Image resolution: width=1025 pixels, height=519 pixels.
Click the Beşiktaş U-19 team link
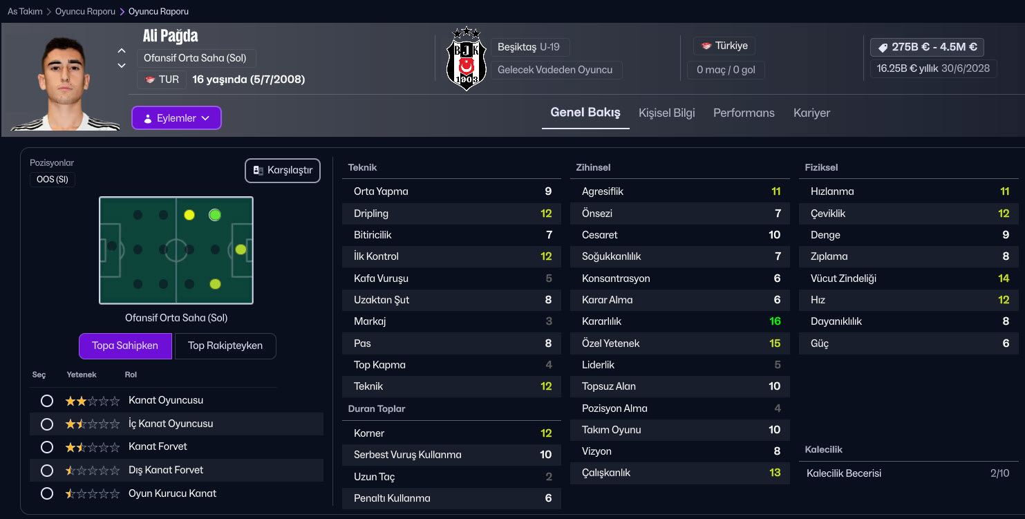pos(529,47)
